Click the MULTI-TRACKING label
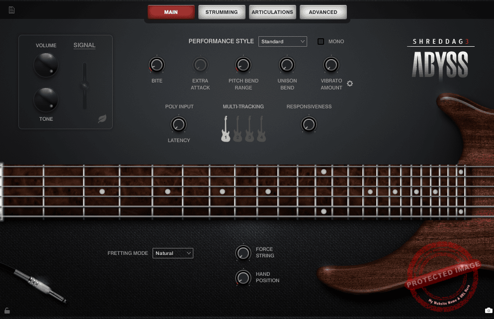 (243, 106)
